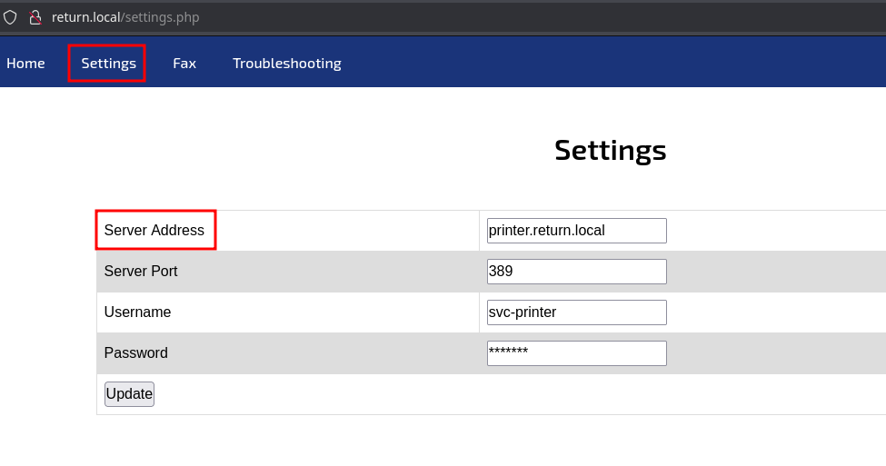Click the Server Port field showing 389
This screenshot has width=886, height=466.
pyautogui.click(x=577, y=271)
